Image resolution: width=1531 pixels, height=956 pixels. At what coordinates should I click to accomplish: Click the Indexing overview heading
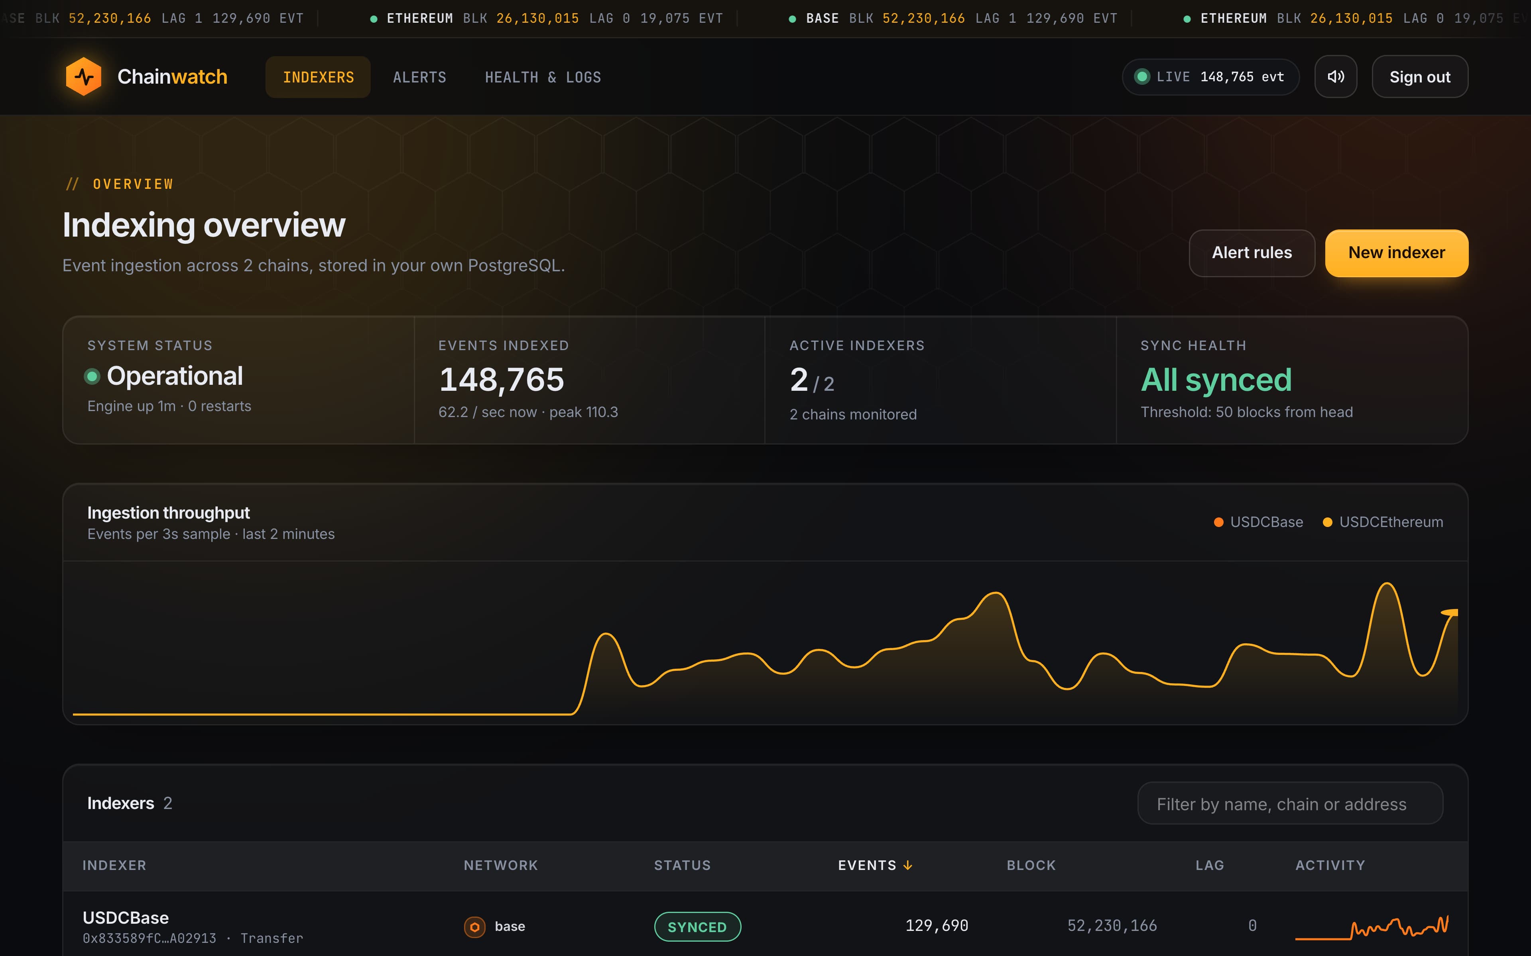pyautogui.click(x=204, y=225)
